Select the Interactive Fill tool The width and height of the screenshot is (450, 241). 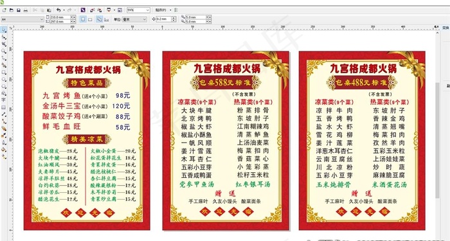click(x=4, y=150)
